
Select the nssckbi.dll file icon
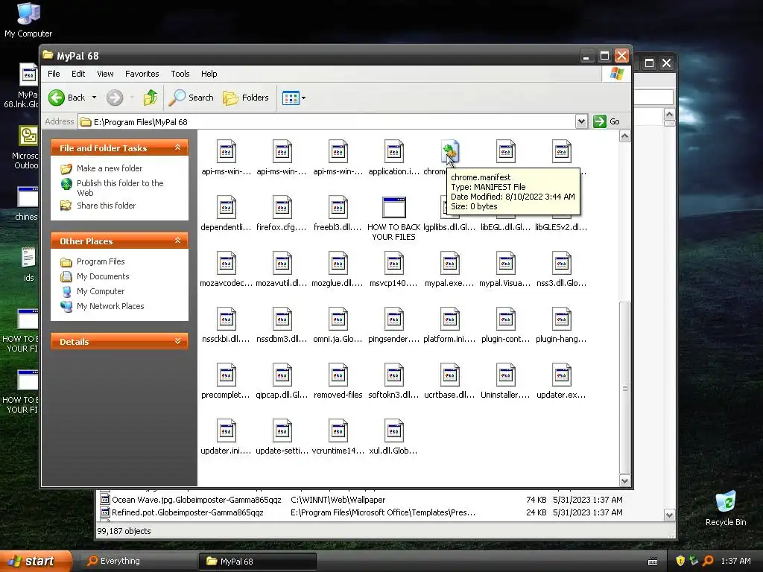227,319
